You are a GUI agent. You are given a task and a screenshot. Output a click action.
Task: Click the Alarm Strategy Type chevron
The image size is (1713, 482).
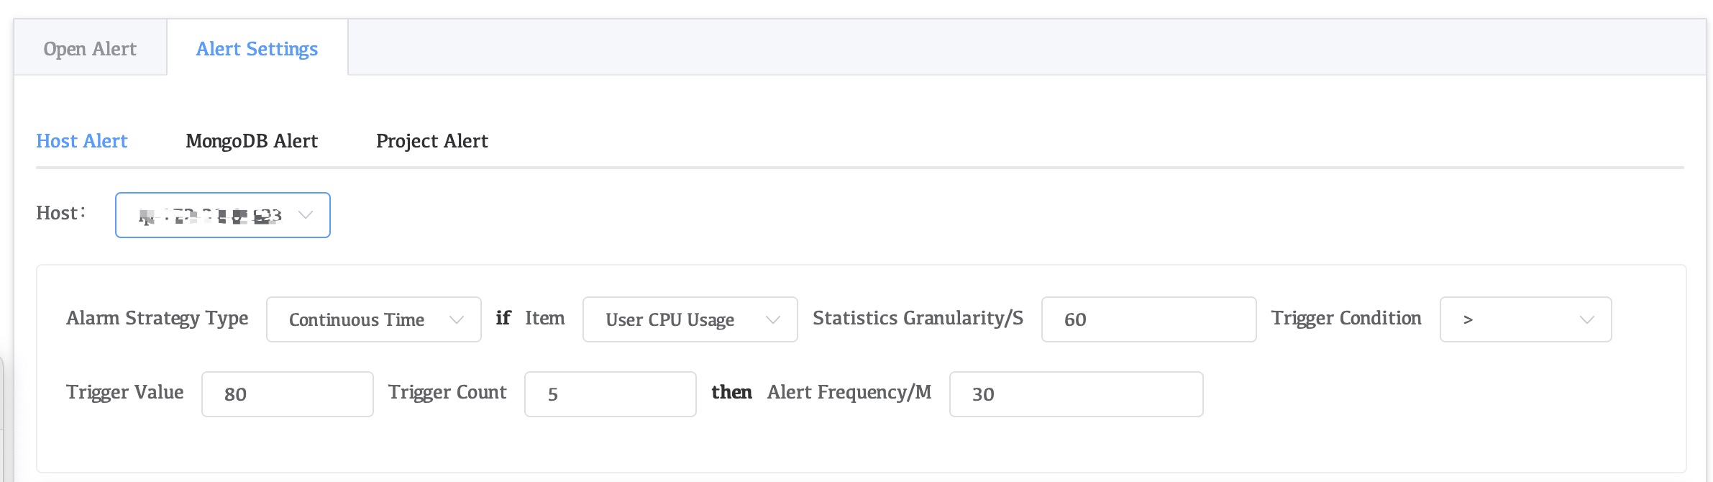coord(456,319)
